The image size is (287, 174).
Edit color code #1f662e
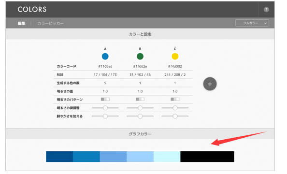[140, 66]
